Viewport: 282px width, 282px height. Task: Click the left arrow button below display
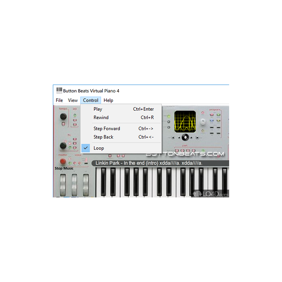pos(173,137)
